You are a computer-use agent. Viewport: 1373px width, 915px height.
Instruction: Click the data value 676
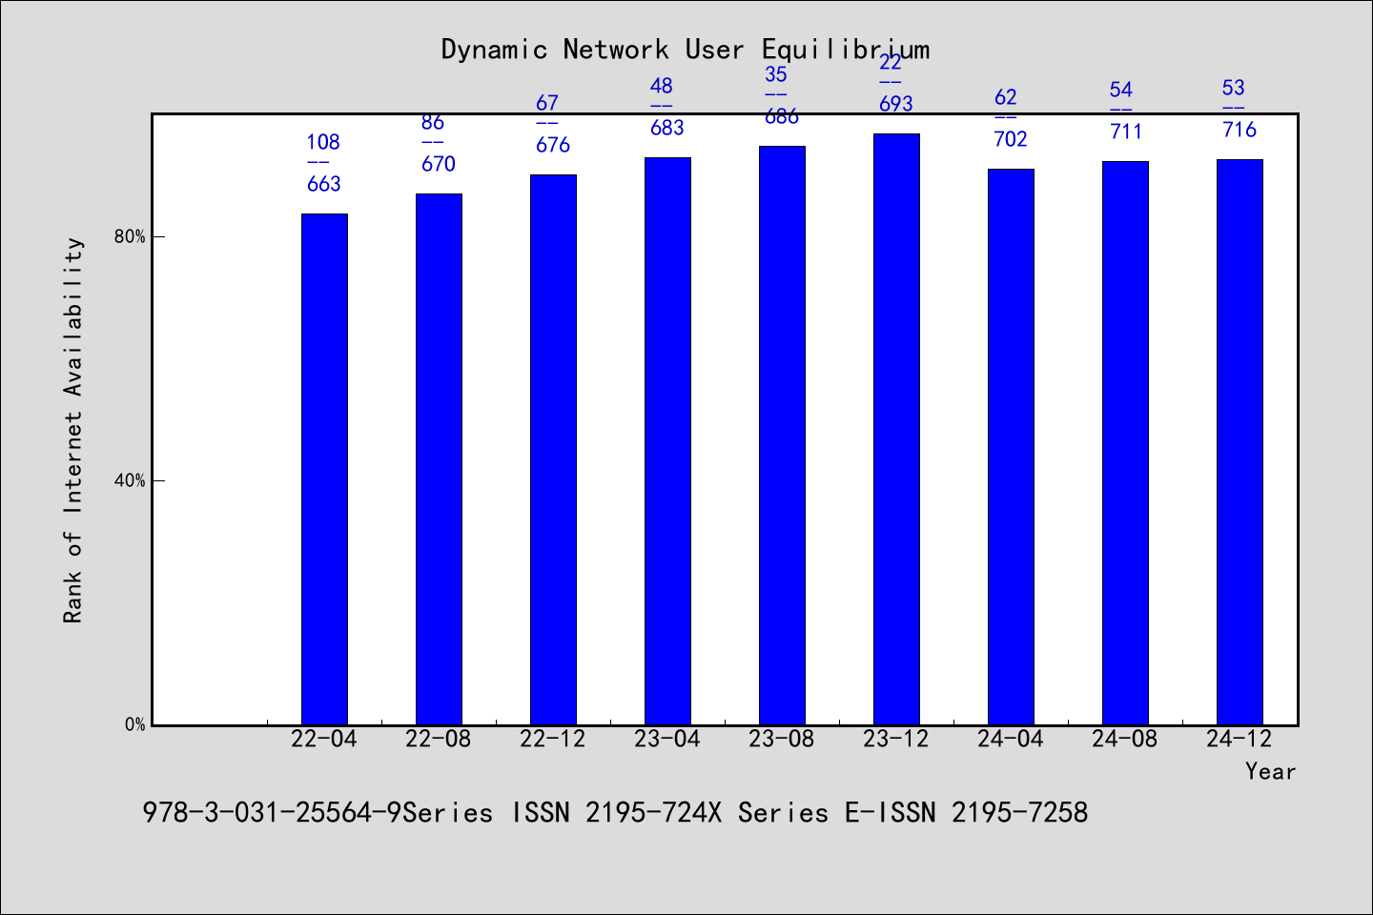(x=553, y=145)
